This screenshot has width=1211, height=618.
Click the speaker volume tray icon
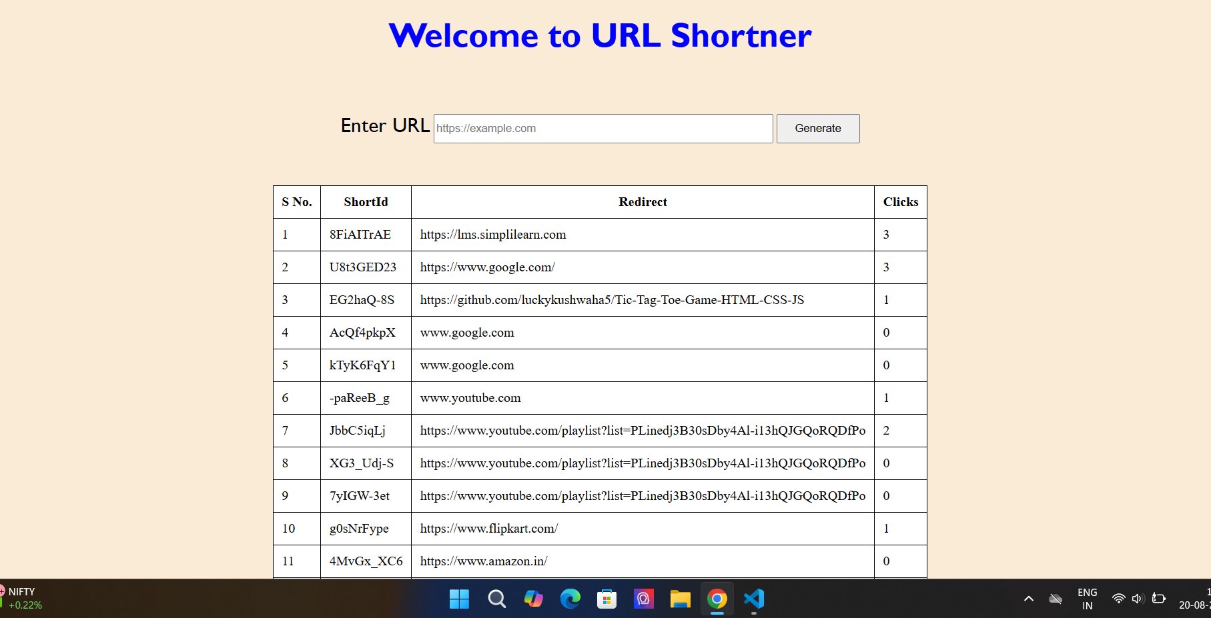(1138, 599)
